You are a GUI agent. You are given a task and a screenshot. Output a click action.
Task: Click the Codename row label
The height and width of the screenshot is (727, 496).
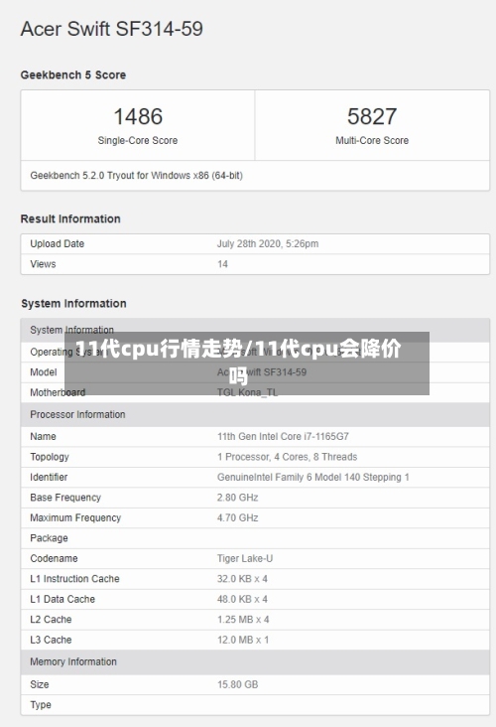pos(54,559)
